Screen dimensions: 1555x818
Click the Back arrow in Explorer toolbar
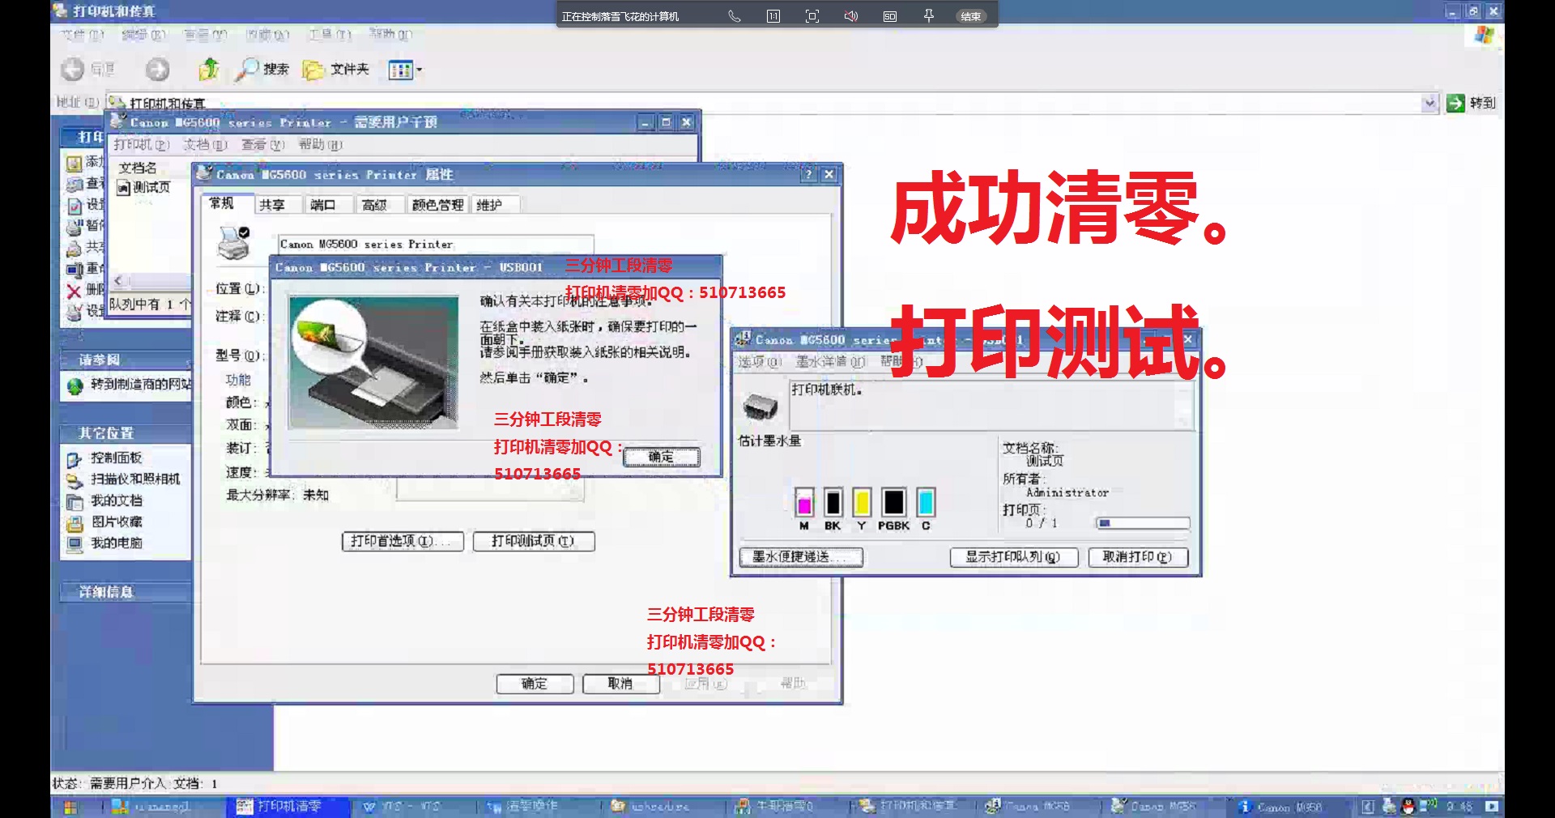[x=73, y=70]
